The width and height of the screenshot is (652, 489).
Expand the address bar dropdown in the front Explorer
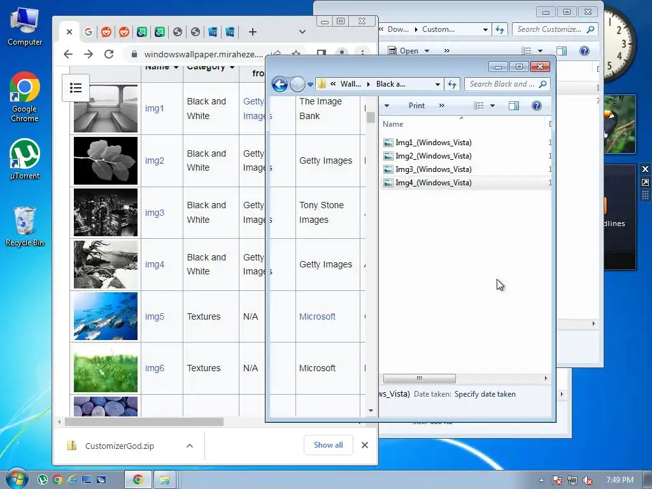437,84
